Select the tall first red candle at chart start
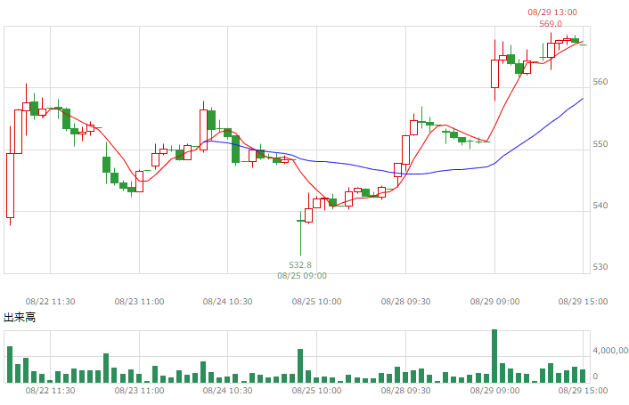This screenshot has height=405, width=629. [x=10, y=185]
